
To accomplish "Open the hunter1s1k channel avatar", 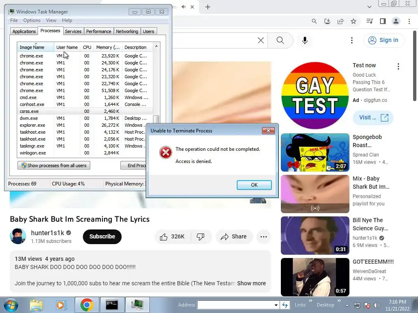I will point(18,236).
